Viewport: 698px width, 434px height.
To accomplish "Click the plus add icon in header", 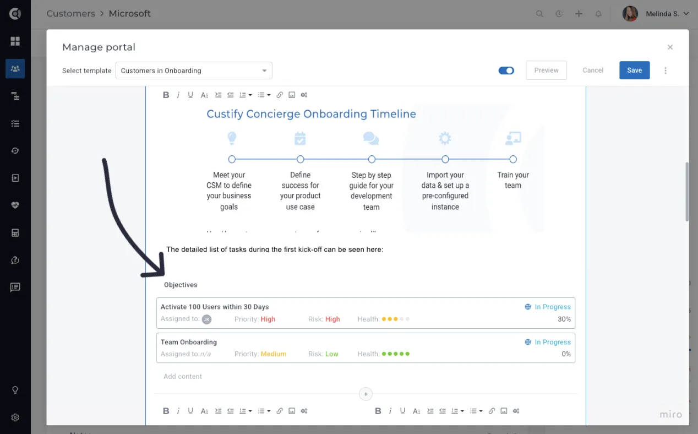I will click(579, 14).
